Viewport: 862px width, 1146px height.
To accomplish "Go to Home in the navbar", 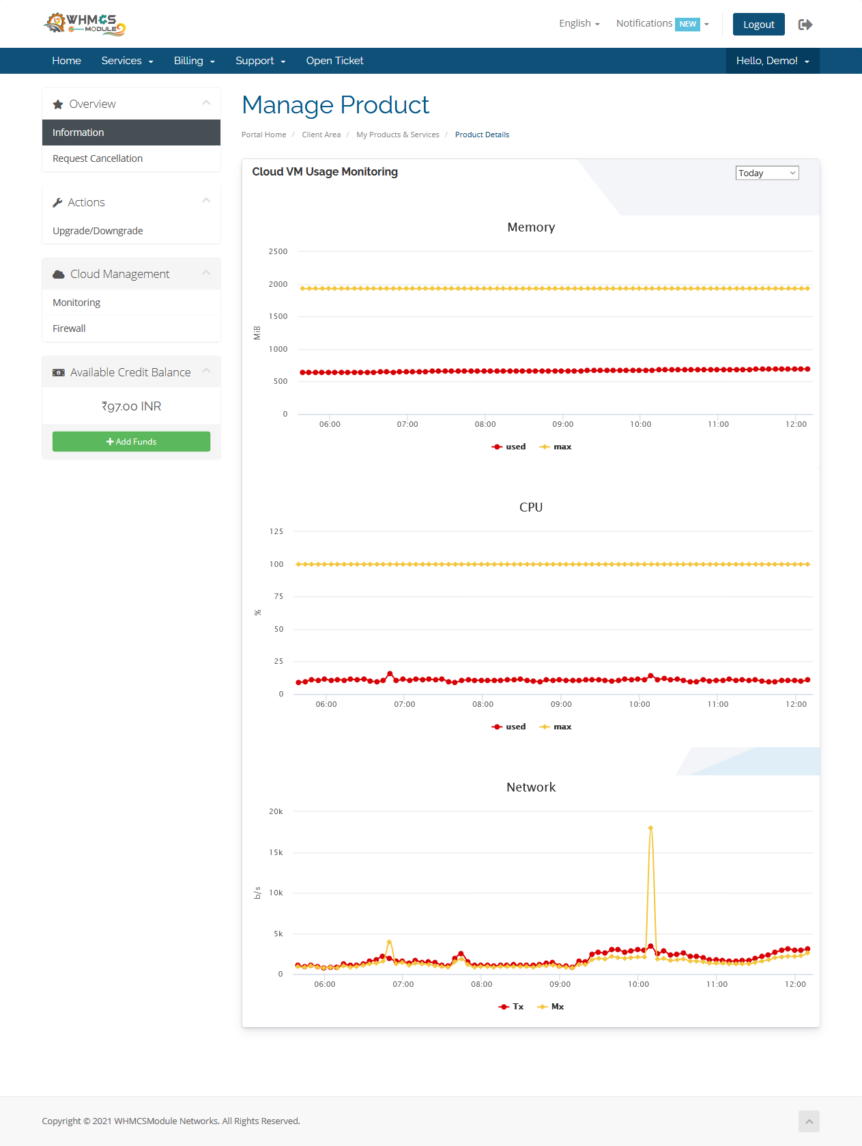I will coord(66,61).
